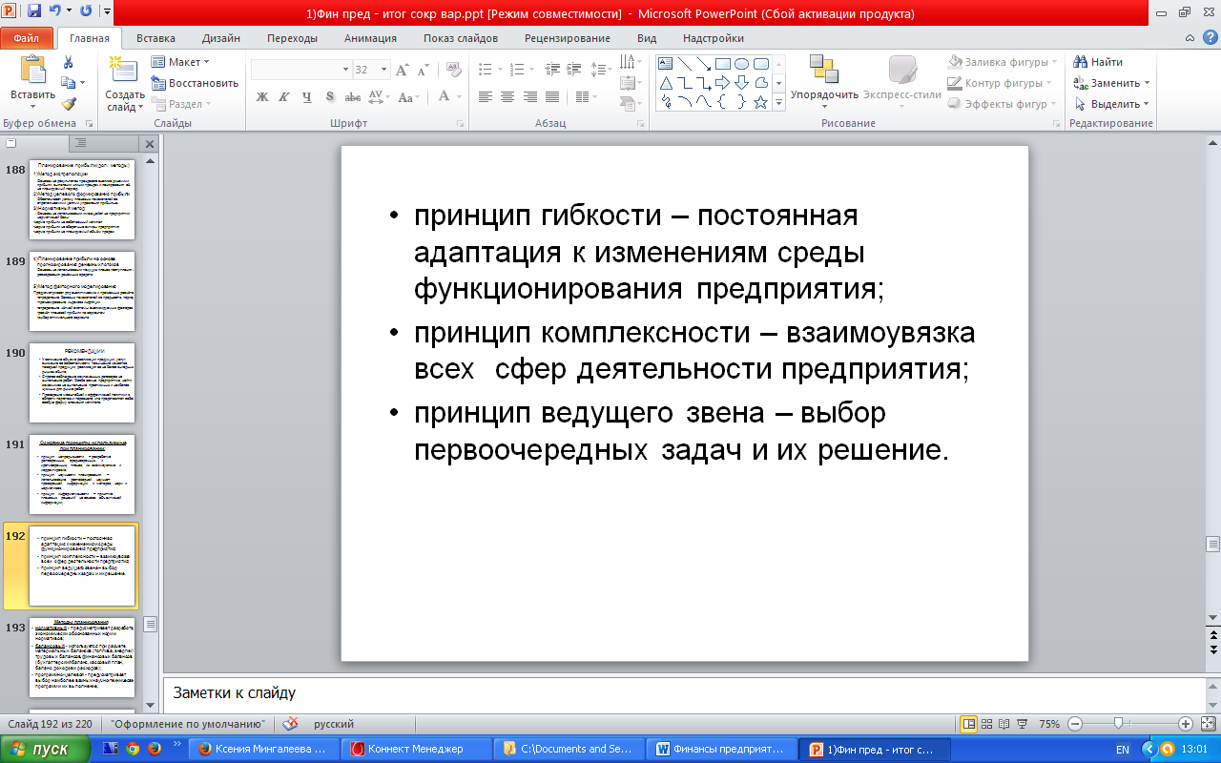Switch to the Показ слайдов tab
Screen dimensions: 1221x763
coord(461,38)
